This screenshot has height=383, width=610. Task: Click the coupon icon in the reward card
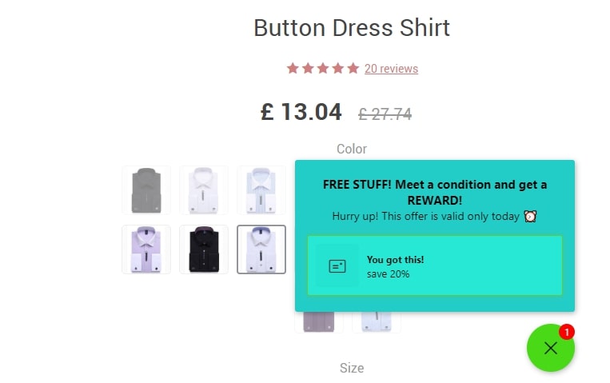[x=337, y=266]
